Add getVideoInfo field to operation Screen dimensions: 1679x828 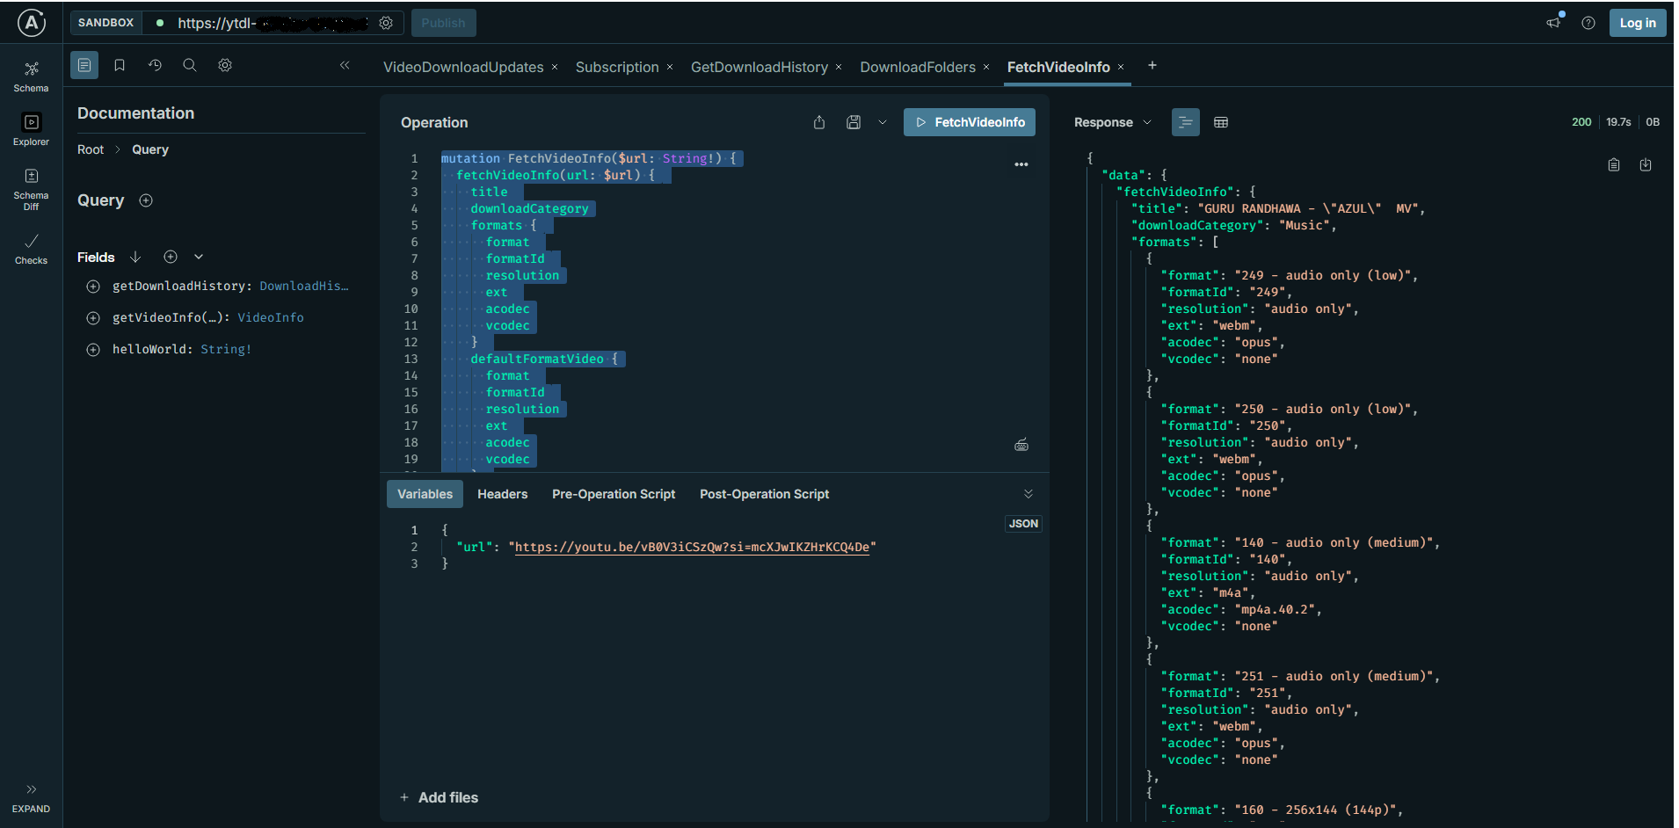pos(93,318)
